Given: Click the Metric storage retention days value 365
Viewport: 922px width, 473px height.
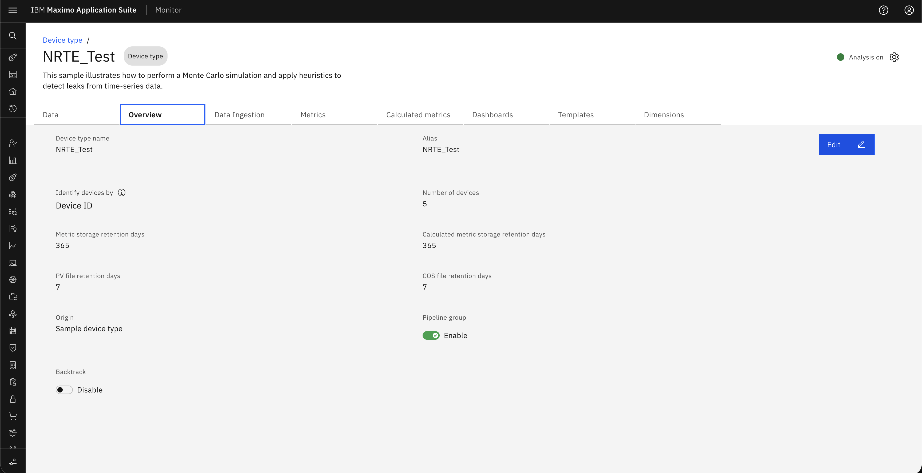Looking at the screenshot, I should [x=62, y=246].
